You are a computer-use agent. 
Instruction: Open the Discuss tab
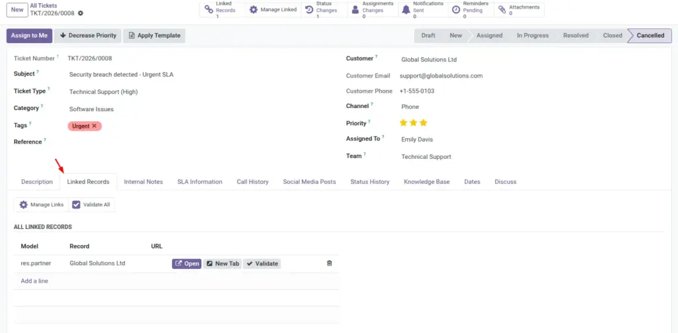click(x=505, y=181)
